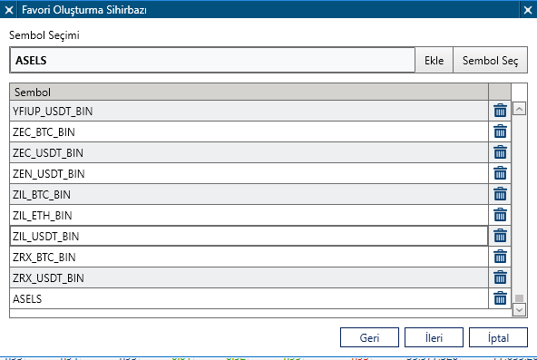Screen dimensions: 537x360
Task: Remove ZIL_BTC_BIN with the trash icon
Action: 500,194
